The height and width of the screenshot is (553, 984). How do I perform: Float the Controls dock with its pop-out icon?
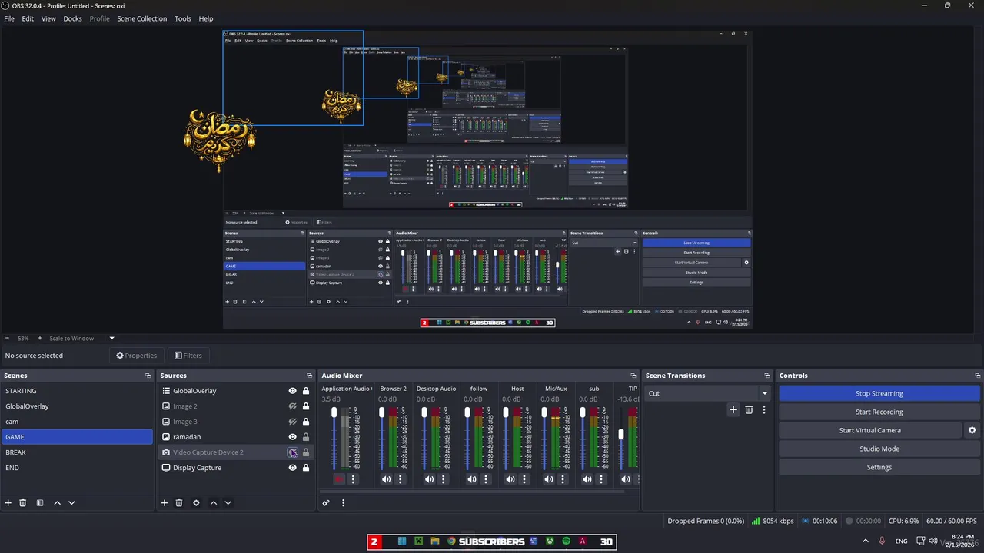click(976, 376)
